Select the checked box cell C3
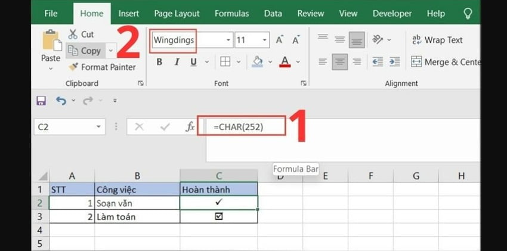Screen dimensions: 507x251 tap(219, 216)
